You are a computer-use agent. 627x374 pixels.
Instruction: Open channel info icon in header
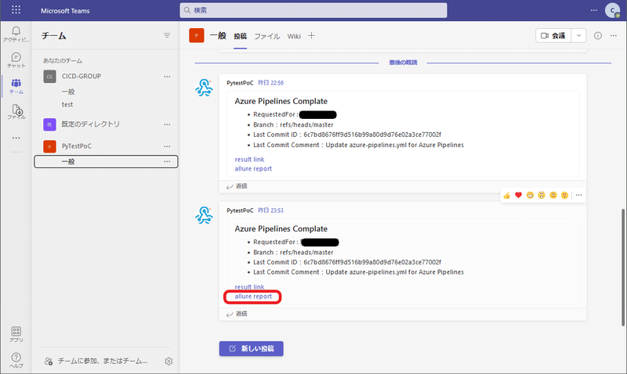[598, 35]
